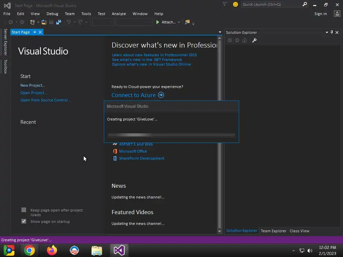Click the notifications filter flag icon
The image size is (343, 257).
pos(225,4)
